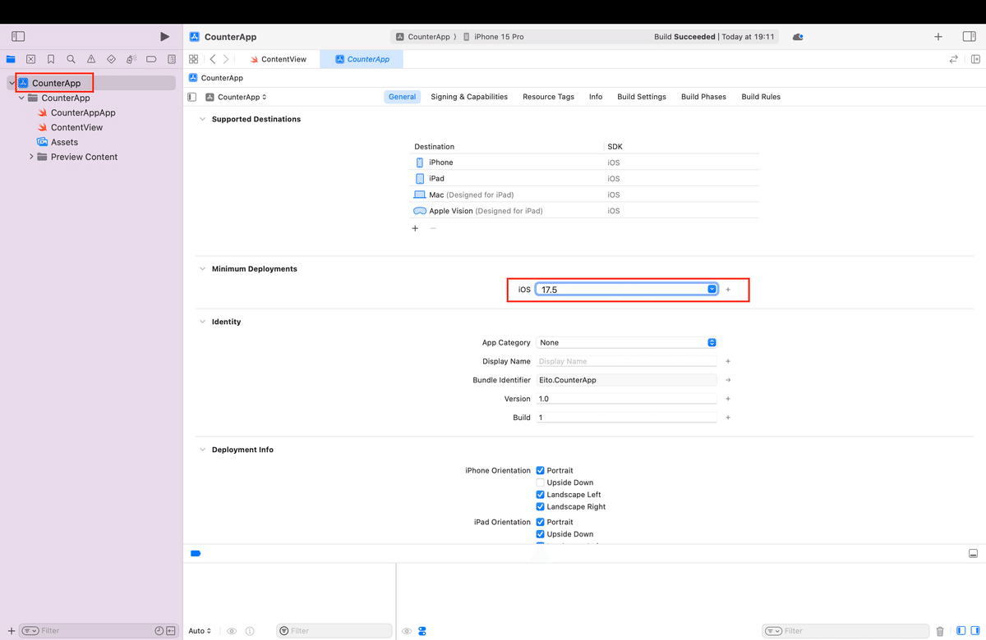Choose iPhone 15 Pro run destination
This screenshot has width=986, height=640.
(x=493, y=37)
